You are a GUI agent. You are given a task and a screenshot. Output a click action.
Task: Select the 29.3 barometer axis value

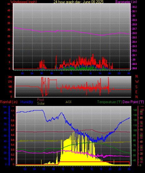pos(134,46)
